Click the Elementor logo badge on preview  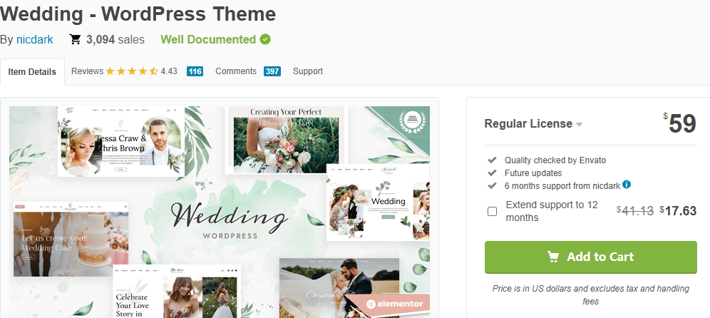pyautogui.click(x=395, y=304)
